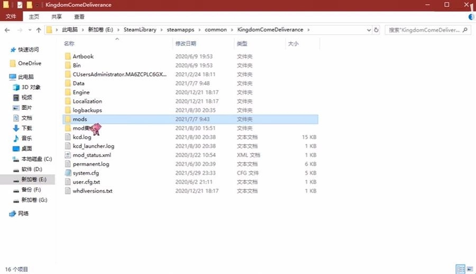Switch to large icons view
Screen dimensions: 476x274
point(470,269)
